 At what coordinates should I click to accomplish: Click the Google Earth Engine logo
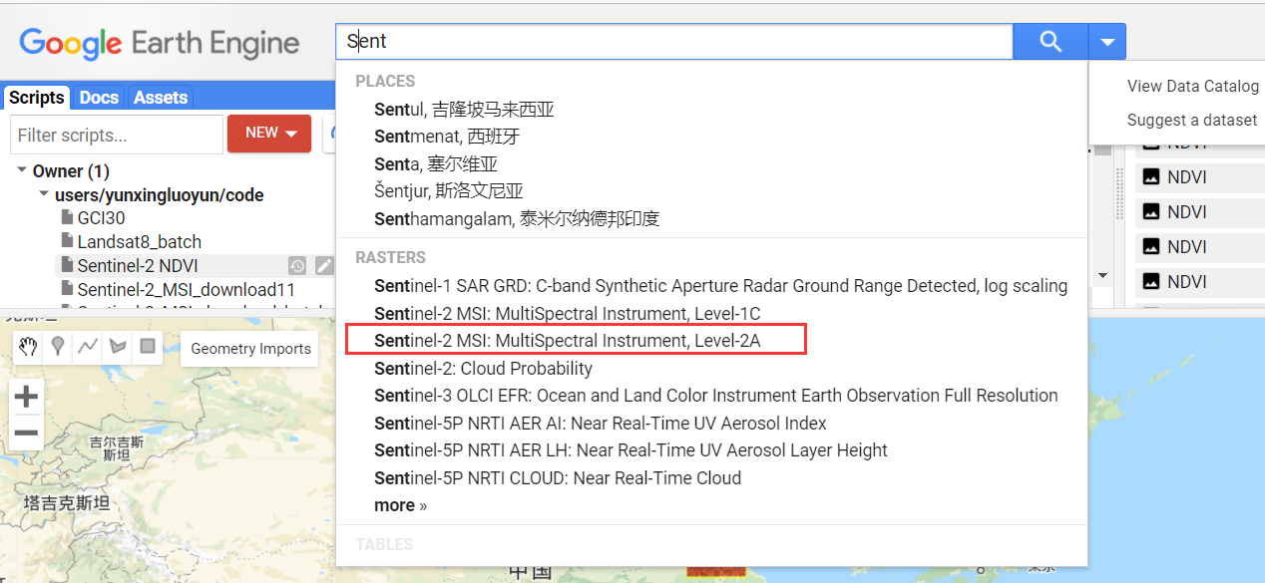point(160,43)
